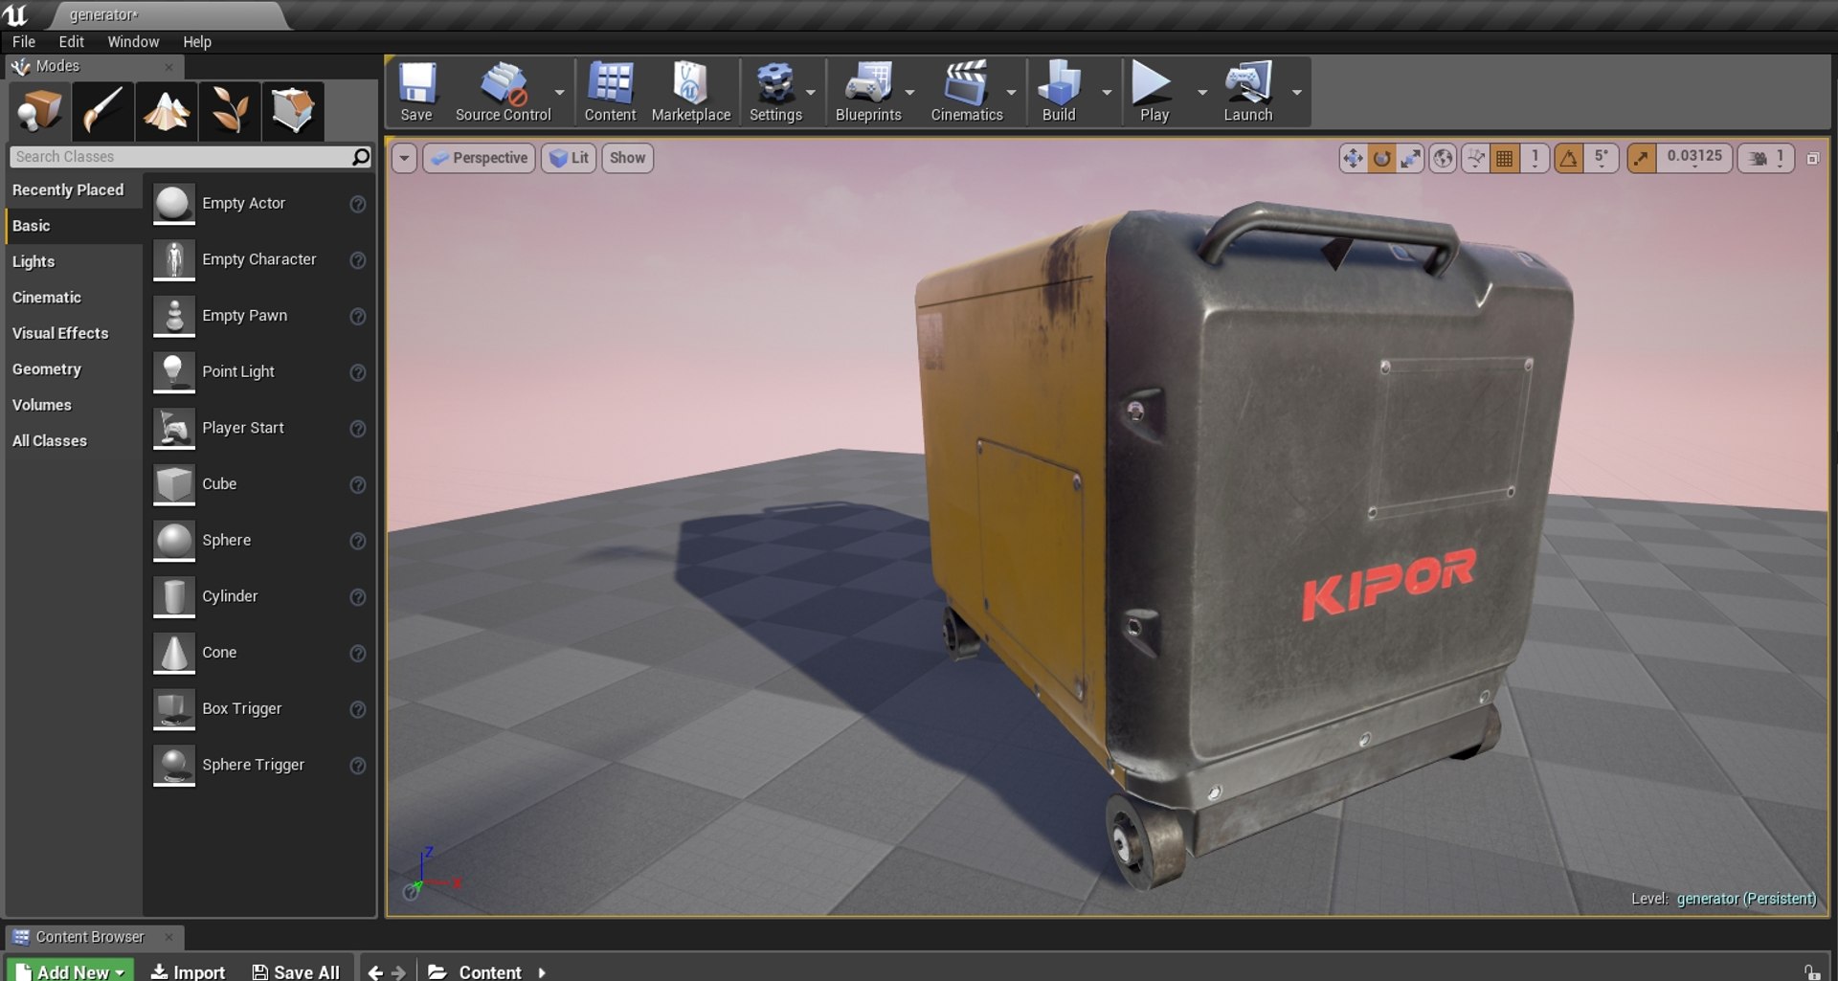
Task: Select the Foliage mode icon
Action: click(x=229, y=111)
